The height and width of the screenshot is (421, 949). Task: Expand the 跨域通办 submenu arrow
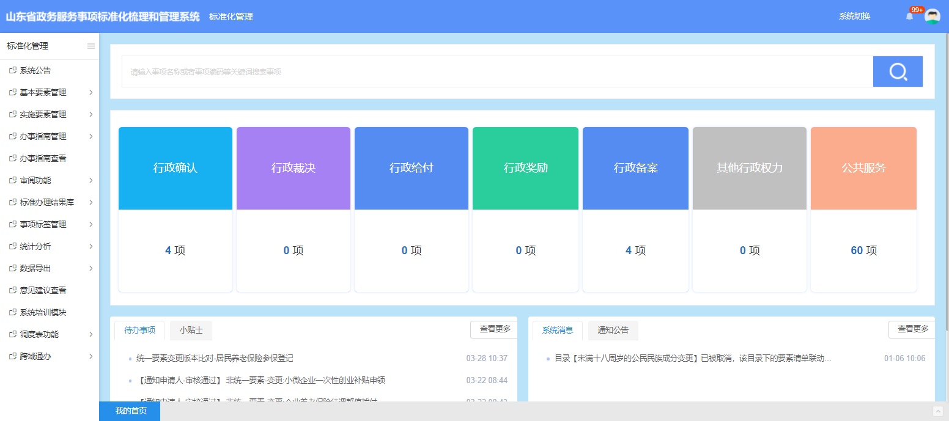[91, 356]
